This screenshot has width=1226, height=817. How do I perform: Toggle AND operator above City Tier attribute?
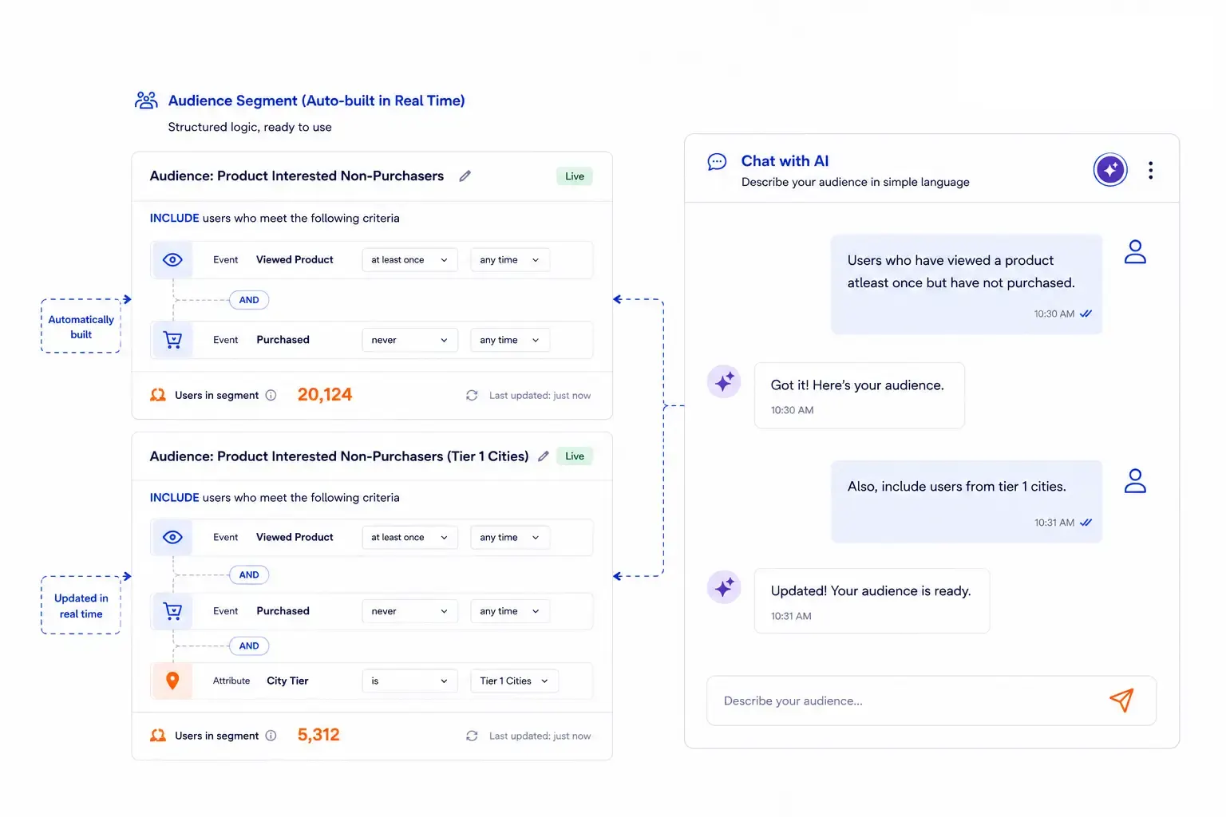click(x=249, y=646)
